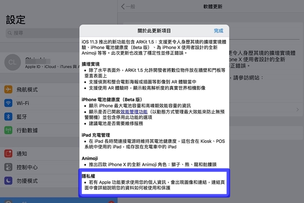The width and height of the screenshot is (304, 203).
Task: Select the blue Wi-Fi icon
Action: pyautogui.click(x=8, y=103)
